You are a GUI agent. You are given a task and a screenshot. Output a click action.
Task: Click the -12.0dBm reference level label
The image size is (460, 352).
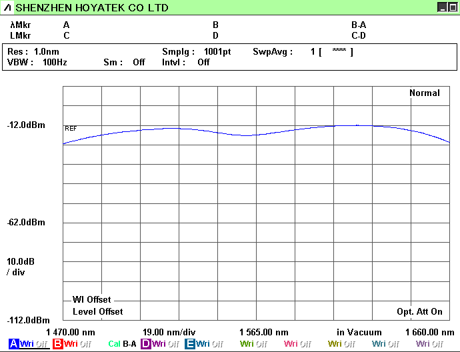26,125
